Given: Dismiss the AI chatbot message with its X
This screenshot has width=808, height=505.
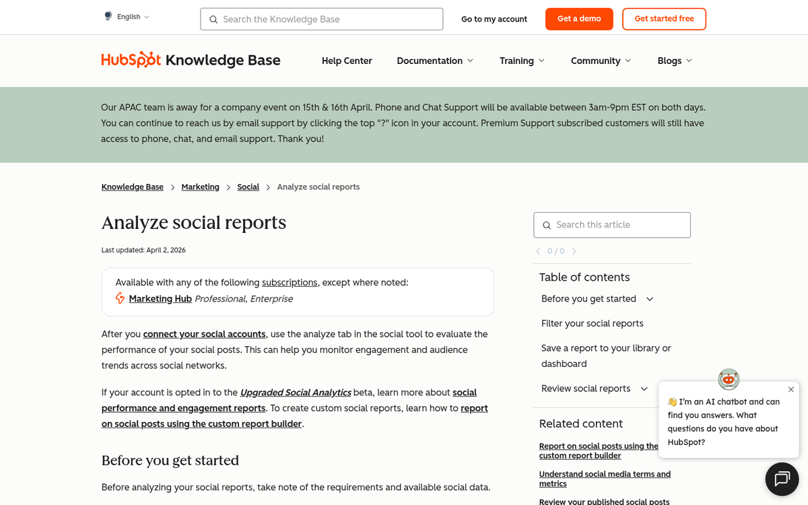Looking at the screenshot, I should (790, 389).
